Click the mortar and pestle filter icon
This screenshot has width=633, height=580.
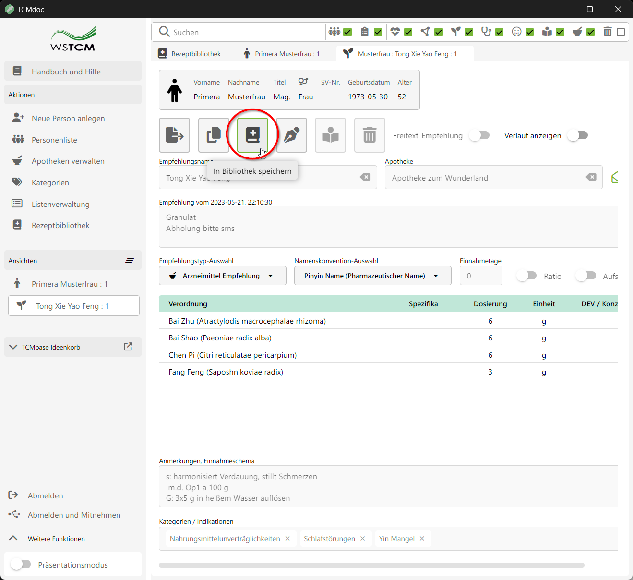point(577,31)
